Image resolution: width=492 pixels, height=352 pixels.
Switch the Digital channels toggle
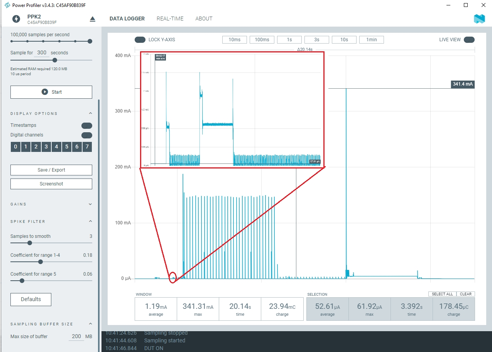[x=87, y=135]
